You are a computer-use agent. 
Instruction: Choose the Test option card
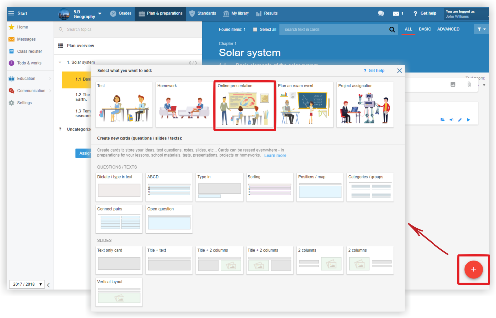[124, 105]
